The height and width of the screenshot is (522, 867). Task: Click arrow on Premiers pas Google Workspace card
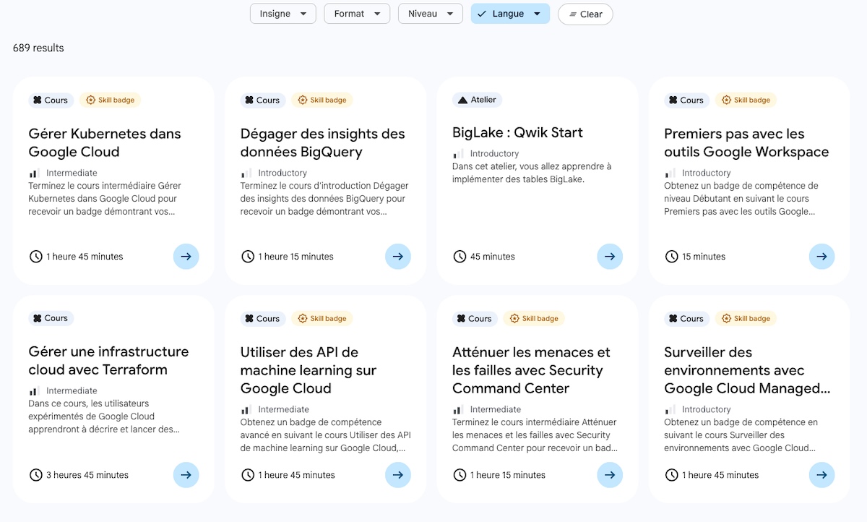pyautogui.click(x=821, y=256)
